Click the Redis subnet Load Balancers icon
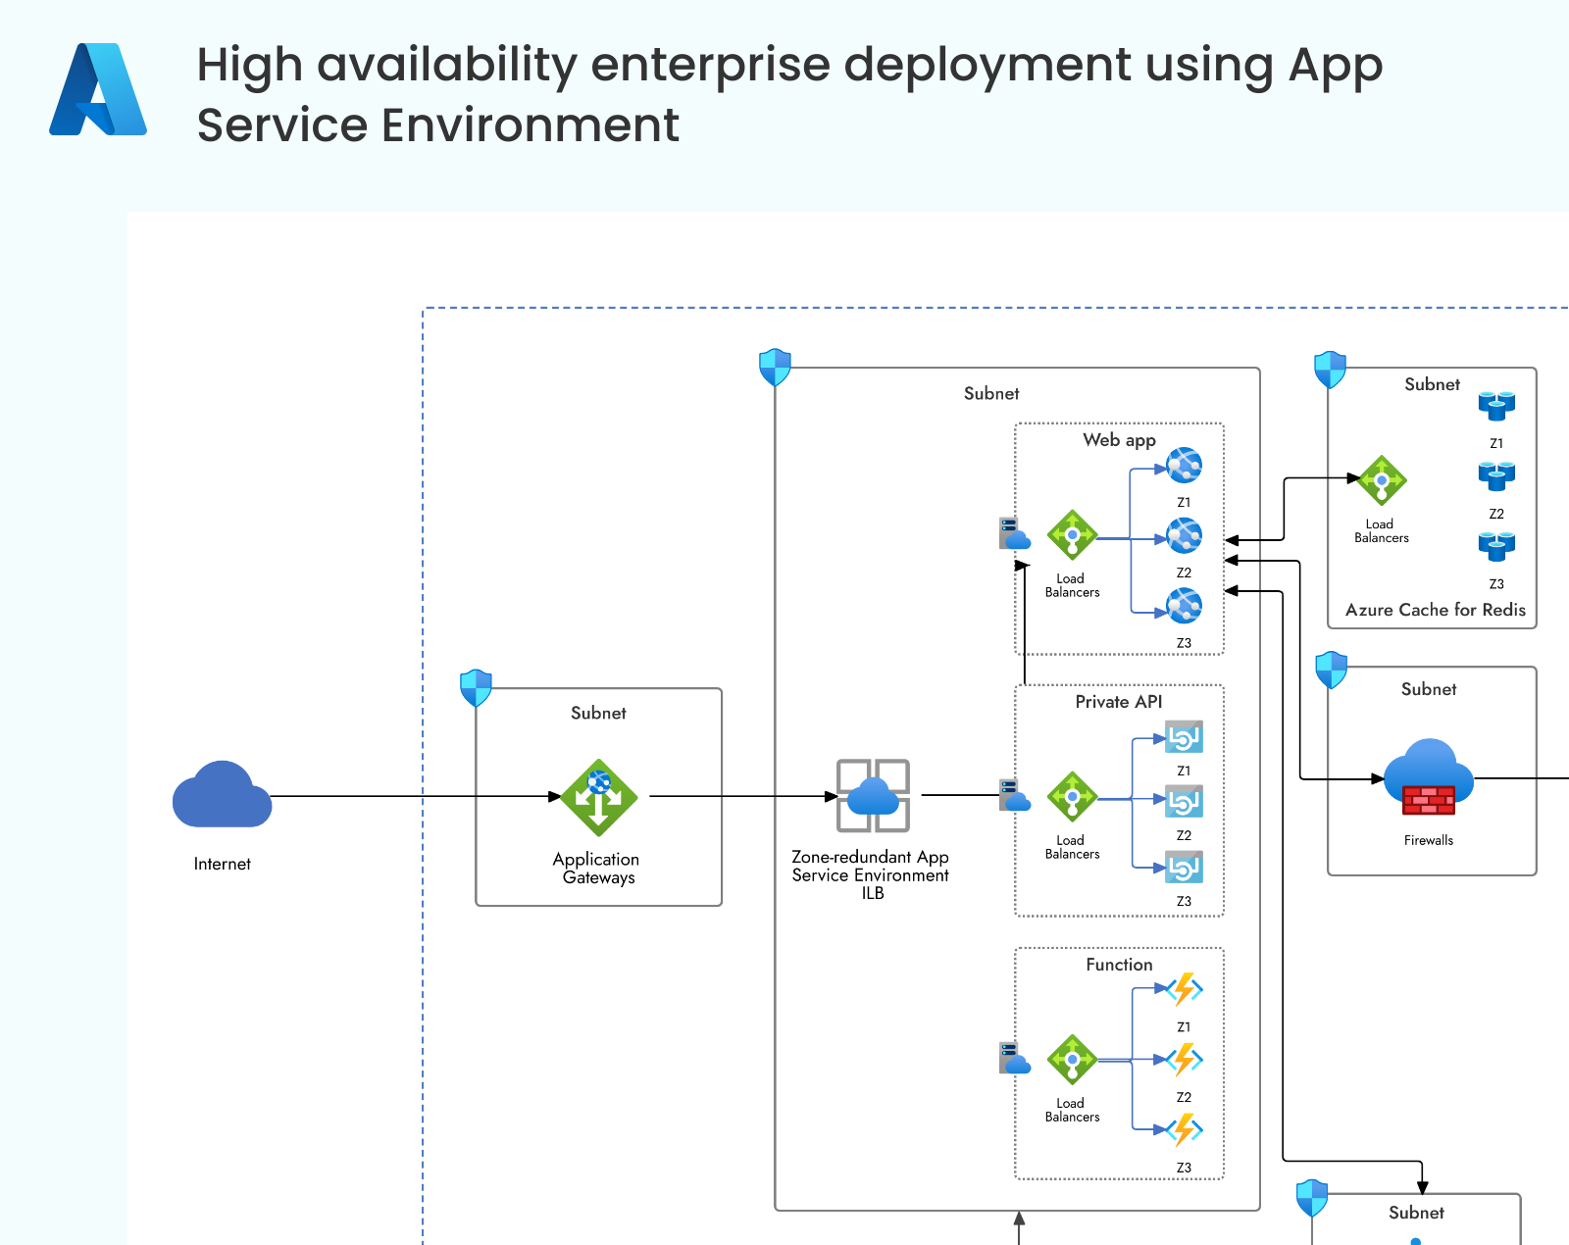1569x1245 pixels. [x=1382, y=480]
